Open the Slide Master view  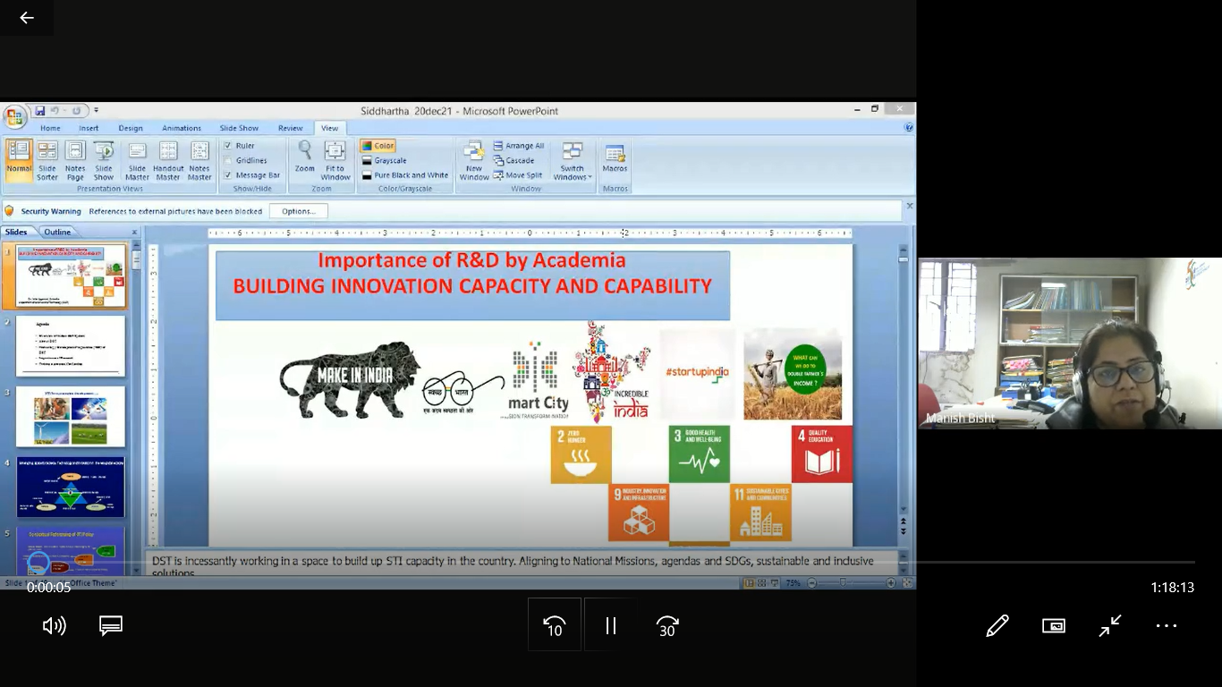tap(137, 161)
